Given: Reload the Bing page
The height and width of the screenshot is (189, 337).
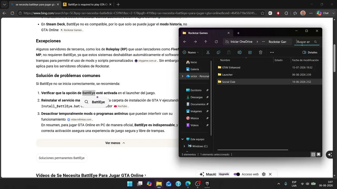Looking at the screenshot, I should 12,13.
